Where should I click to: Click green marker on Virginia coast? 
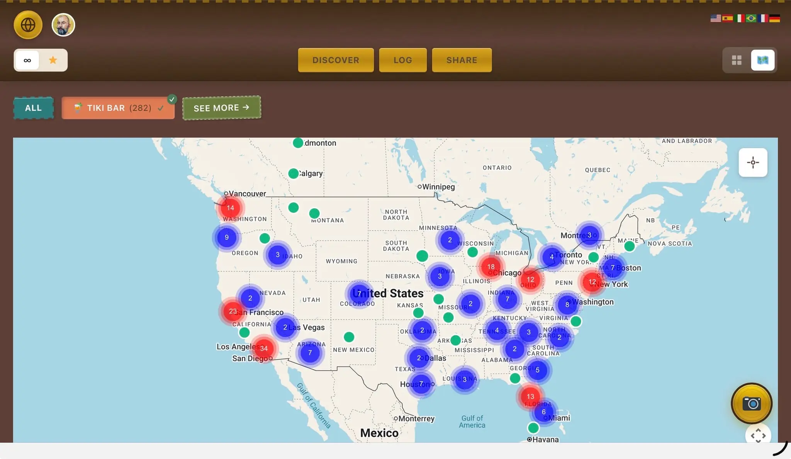(575, 321)
